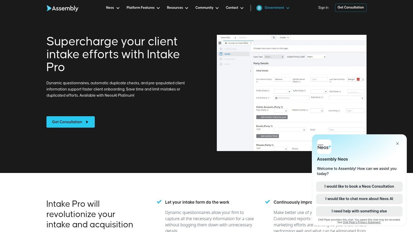Viewport: 413px width, 232px height.
Task: Select 'I would like to chat more about Neos AI'
Action: click(x=359, y=199)
